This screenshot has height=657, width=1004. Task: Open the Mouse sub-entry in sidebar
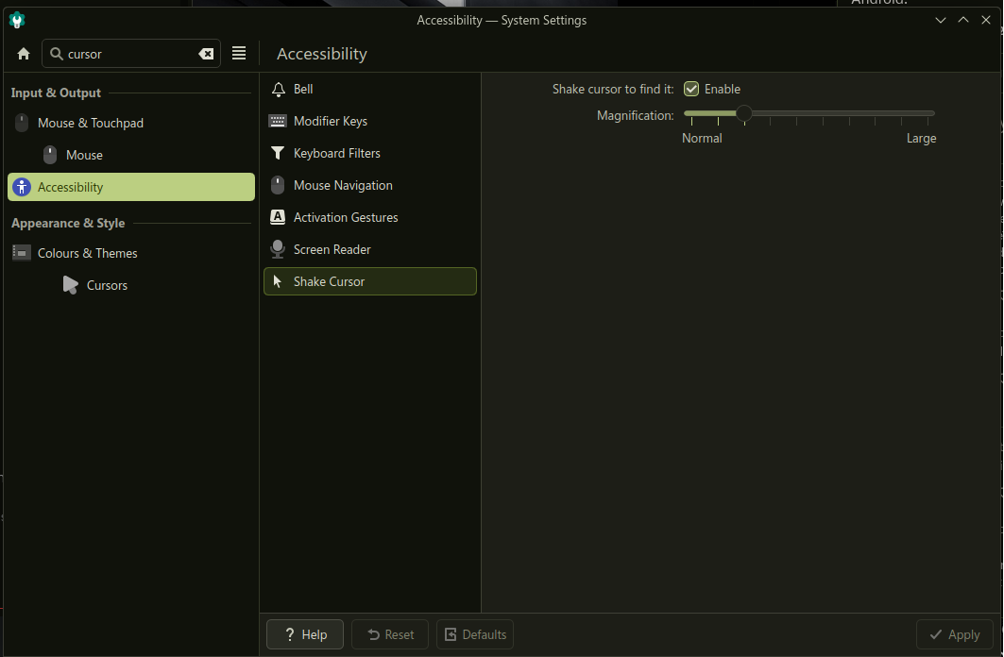[x=131, y=155]
